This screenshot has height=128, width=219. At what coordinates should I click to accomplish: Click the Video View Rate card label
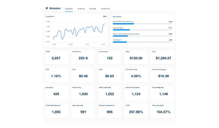[x=158, y=105]
